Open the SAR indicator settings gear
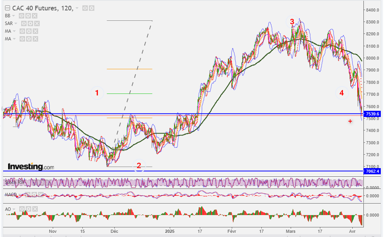Screen dimensions: 385x237 pos(30,23)
